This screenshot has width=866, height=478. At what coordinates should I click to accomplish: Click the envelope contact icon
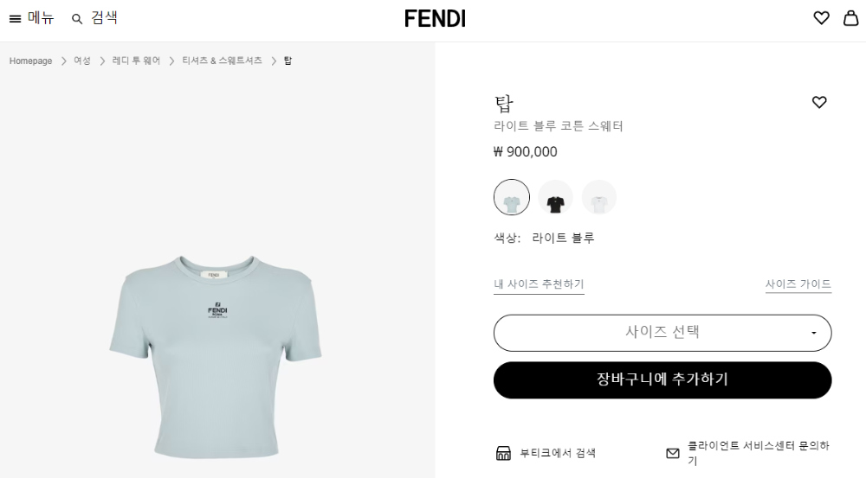pyautogui.click(x=673, y=453)
